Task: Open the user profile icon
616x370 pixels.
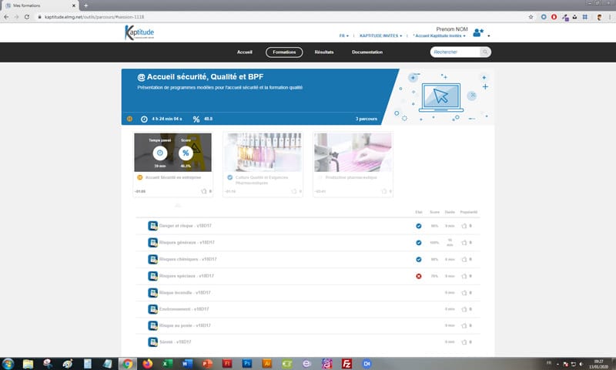Action: 478,33
